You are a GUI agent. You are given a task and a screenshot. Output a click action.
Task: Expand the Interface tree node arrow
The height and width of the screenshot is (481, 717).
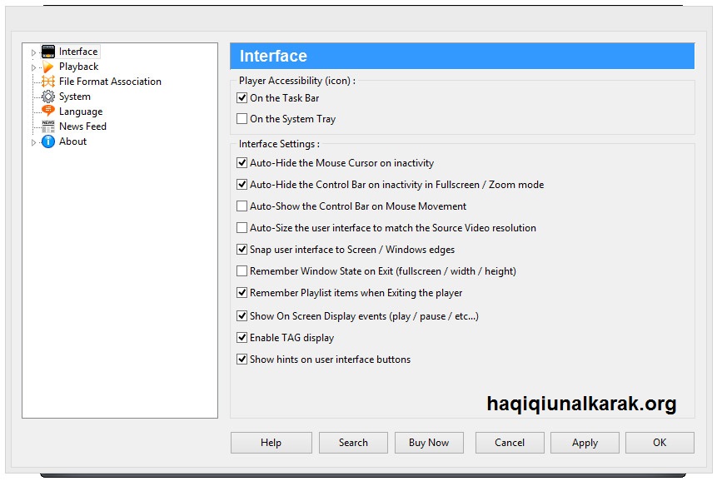[x=33, y=52]
